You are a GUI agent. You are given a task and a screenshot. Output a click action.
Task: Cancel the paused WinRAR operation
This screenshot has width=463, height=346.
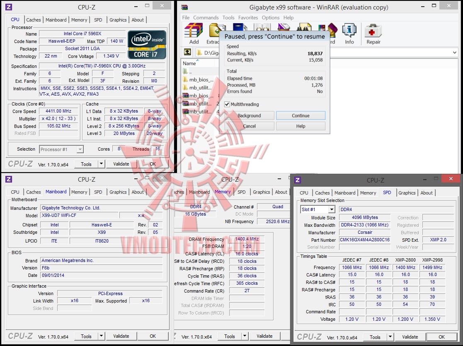(x=249, y=126)
